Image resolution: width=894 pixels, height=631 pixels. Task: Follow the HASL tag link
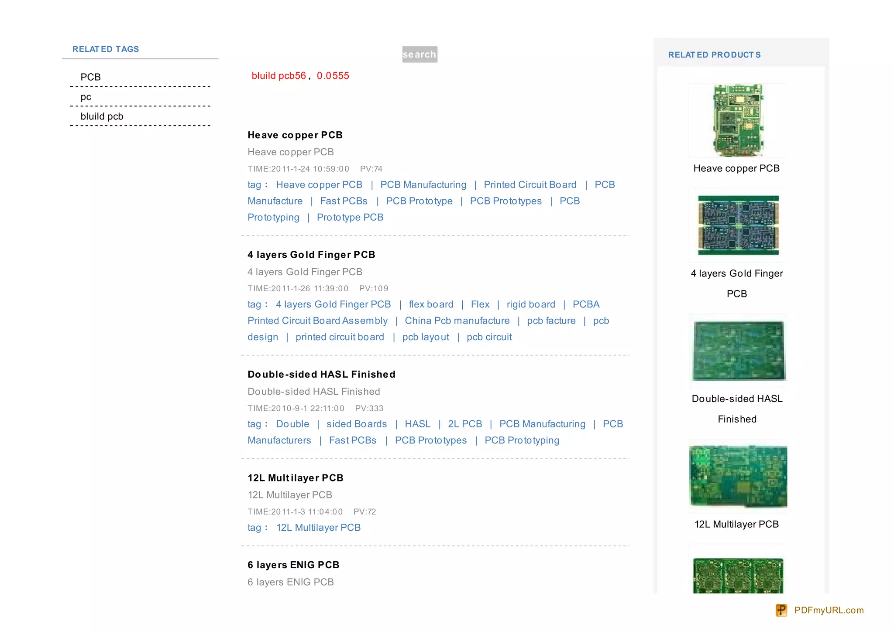417,424
